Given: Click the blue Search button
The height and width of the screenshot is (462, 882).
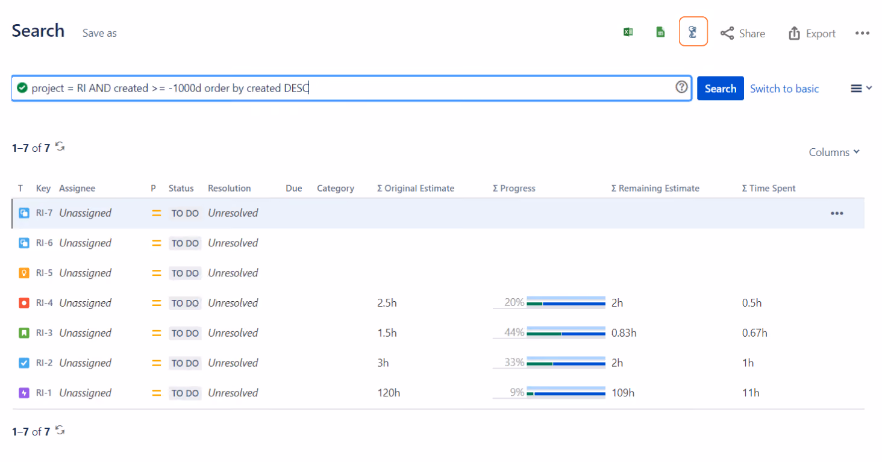Looking at the screenshot, I should [x=721, y=89].
